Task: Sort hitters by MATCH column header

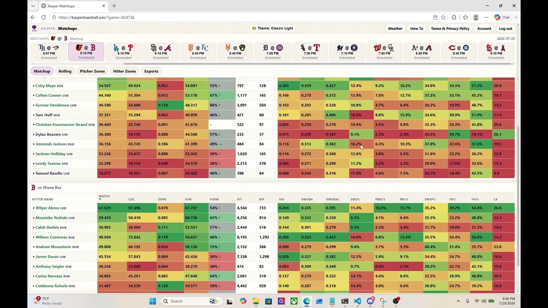Action: [104, 198]
